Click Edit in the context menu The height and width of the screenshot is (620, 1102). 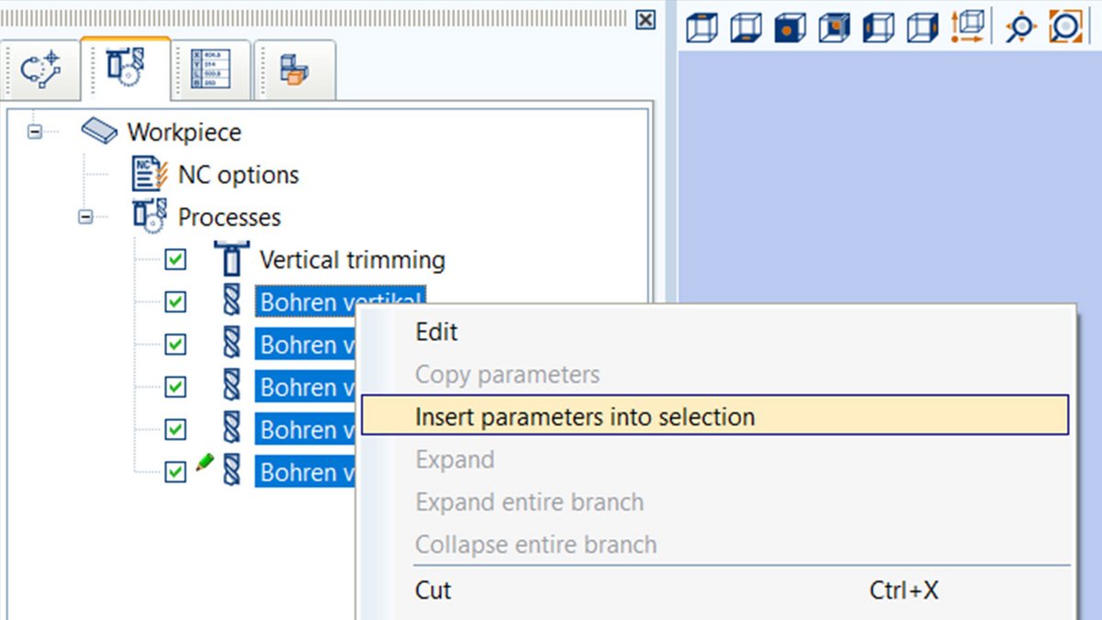(x=436, y=332)
